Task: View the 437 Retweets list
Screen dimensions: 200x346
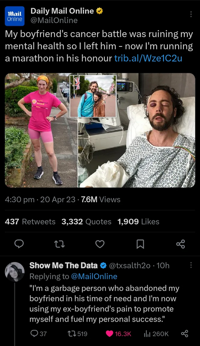Action: pyautogui.click(x=30, y=222)
